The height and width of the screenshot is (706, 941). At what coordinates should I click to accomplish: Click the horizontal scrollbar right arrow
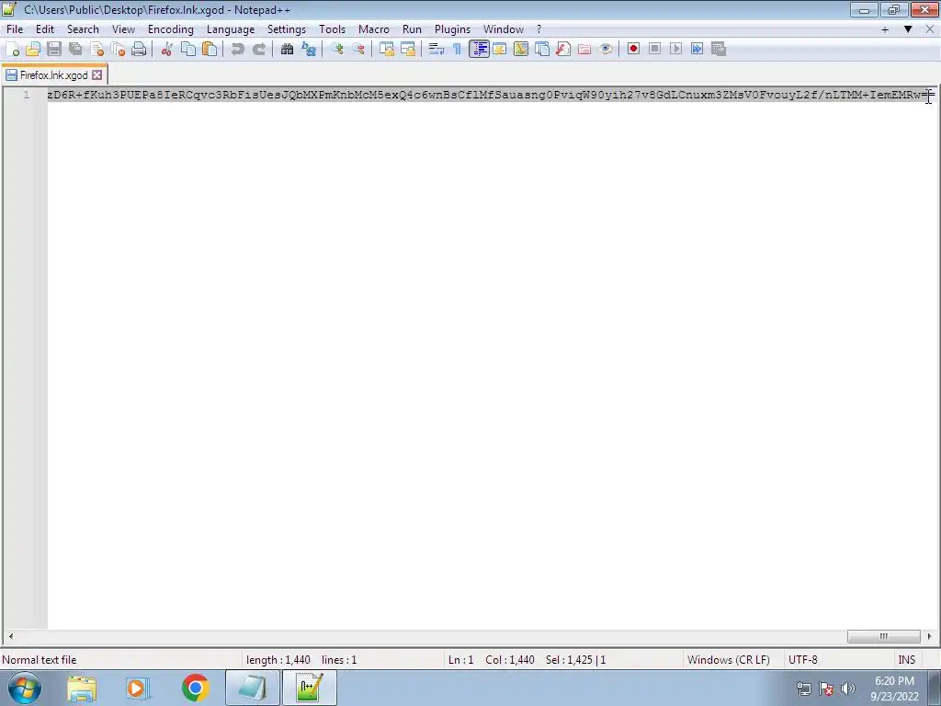click(930, 636)
